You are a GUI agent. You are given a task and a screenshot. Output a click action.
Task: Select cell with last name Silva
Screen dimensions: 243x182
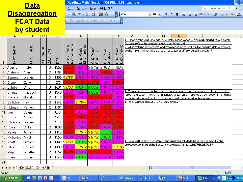pos(15,147)
